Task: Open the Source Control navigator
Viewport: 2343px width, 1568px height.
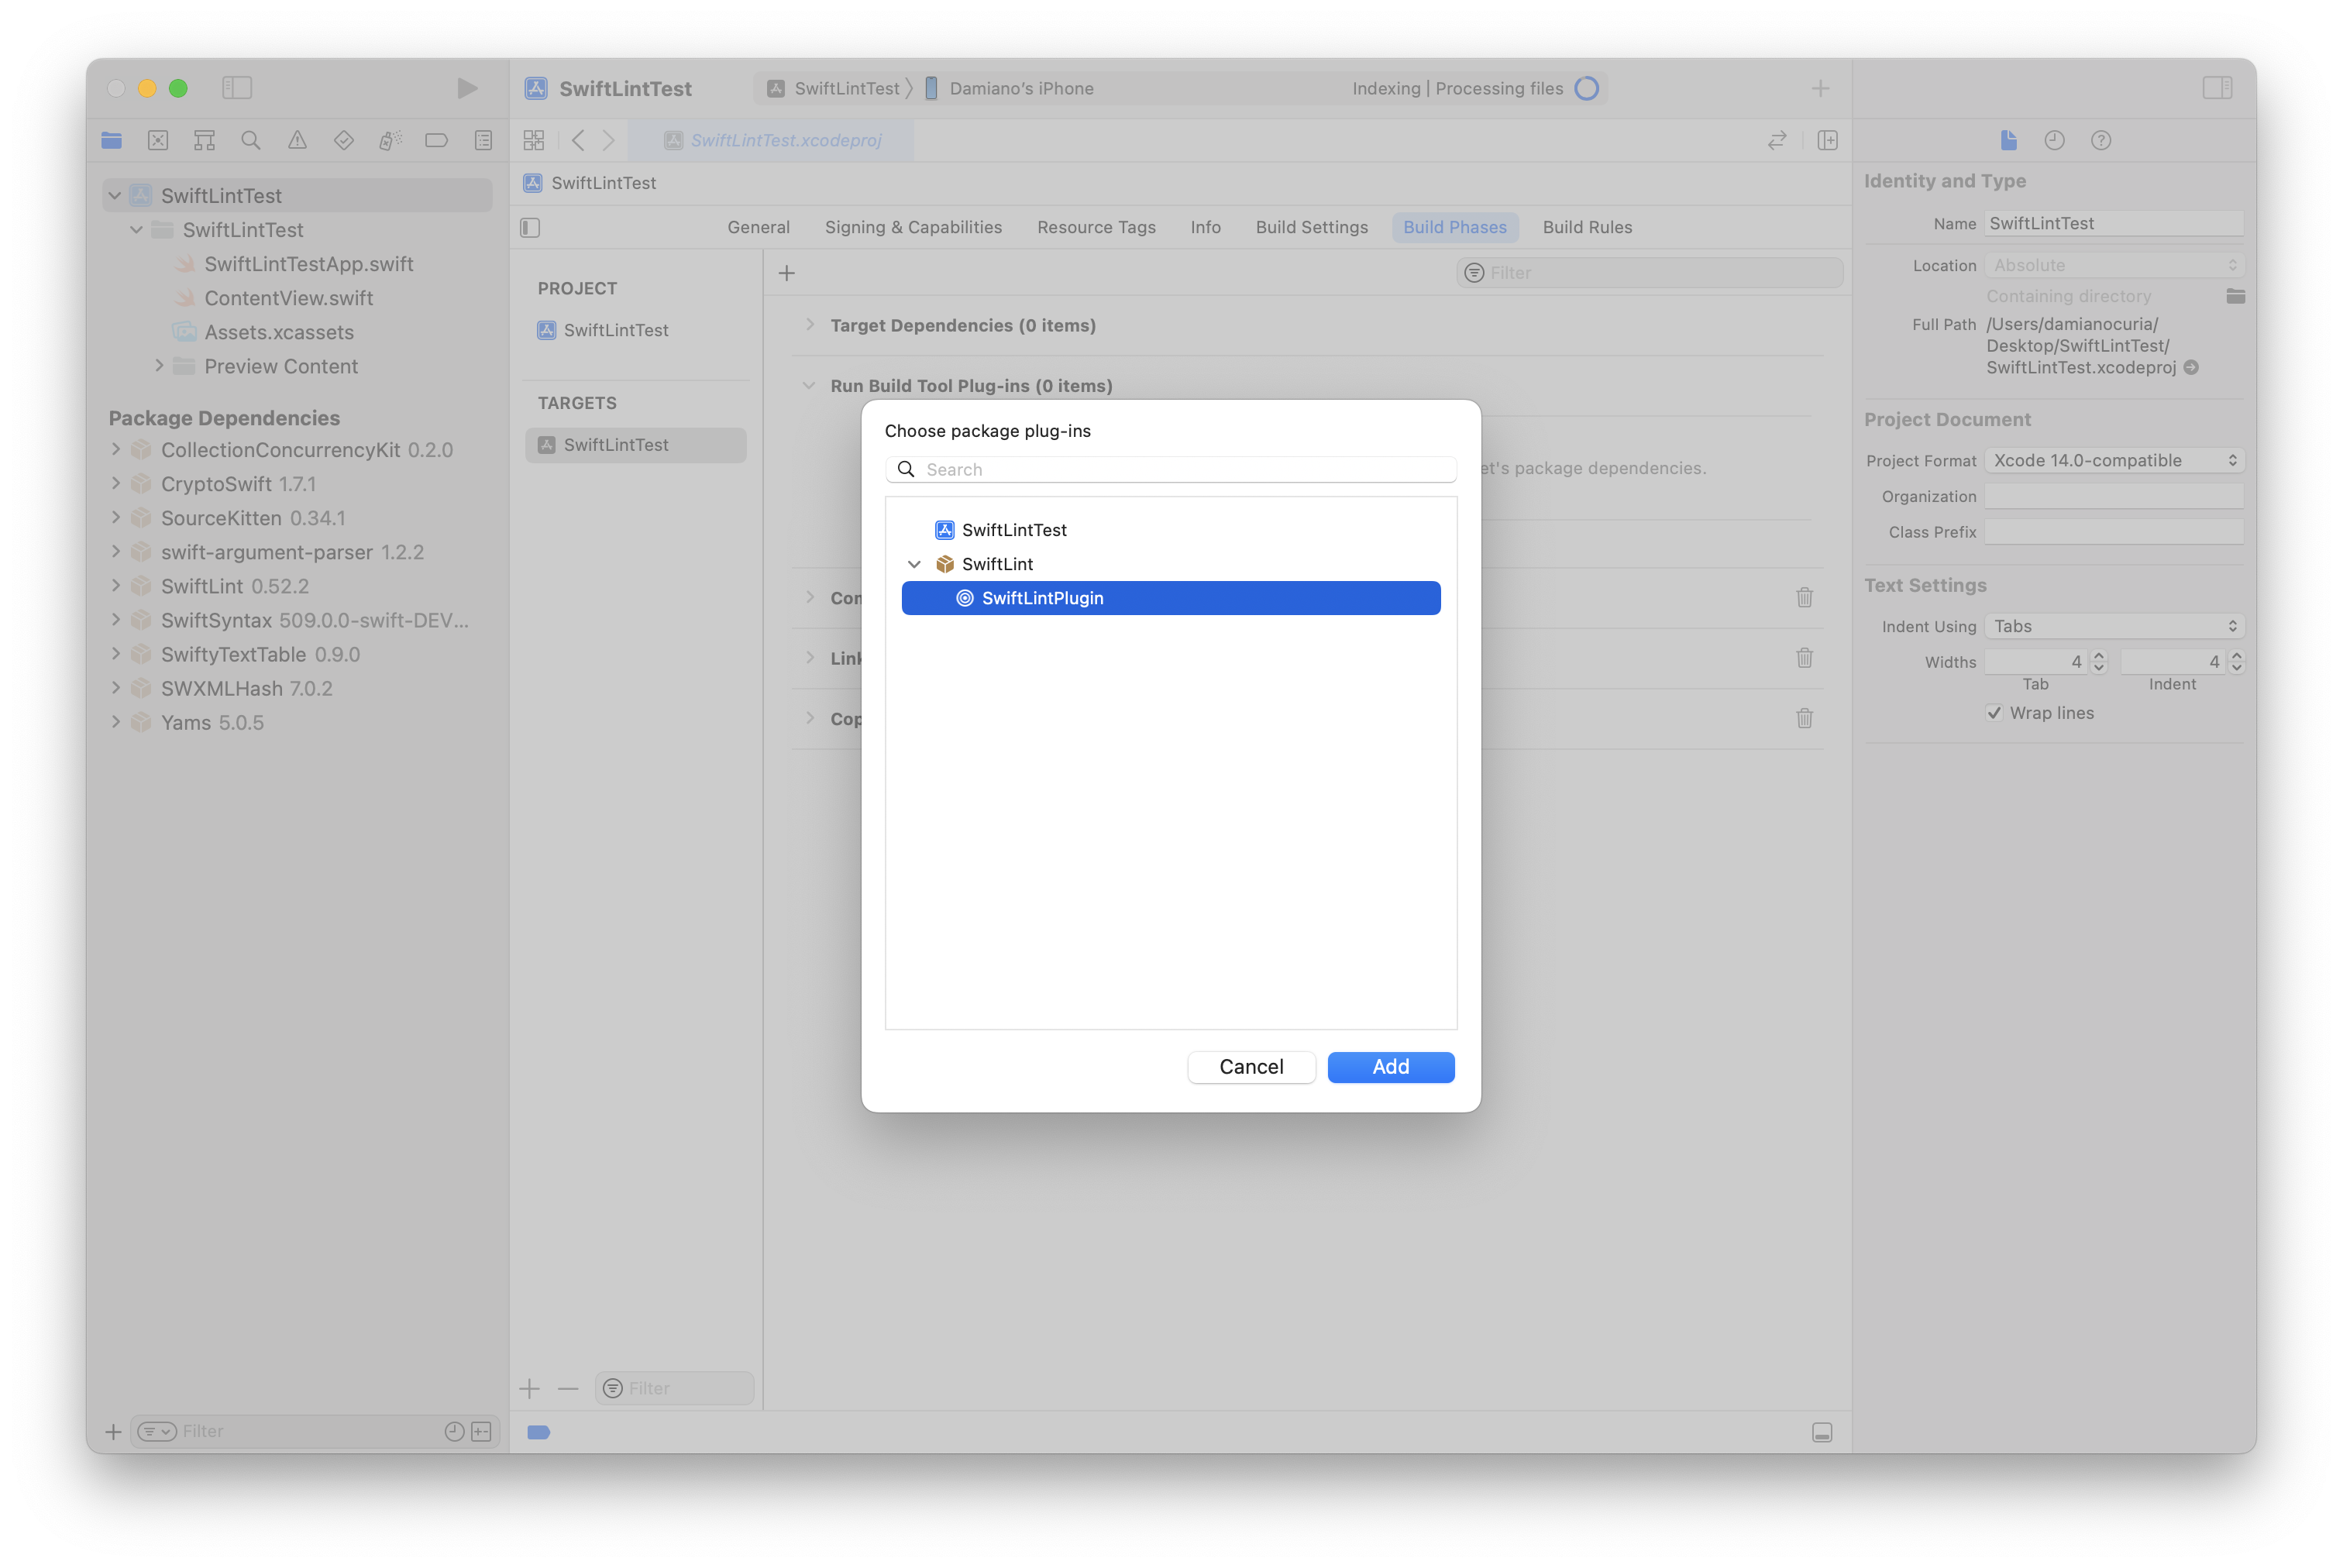Action: (x=158, y=140)
